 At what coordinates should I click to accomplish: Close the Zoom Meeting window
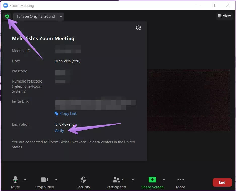coord(228,5)
